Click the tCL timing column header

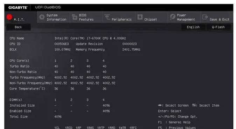(x=57, y=128)
